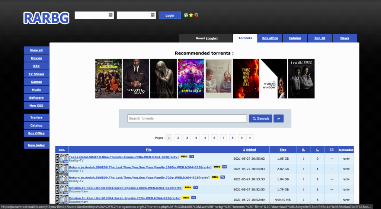Click the yellow star bookmark icon
Viewport: 381px width, 209px height.
[191, 15]
